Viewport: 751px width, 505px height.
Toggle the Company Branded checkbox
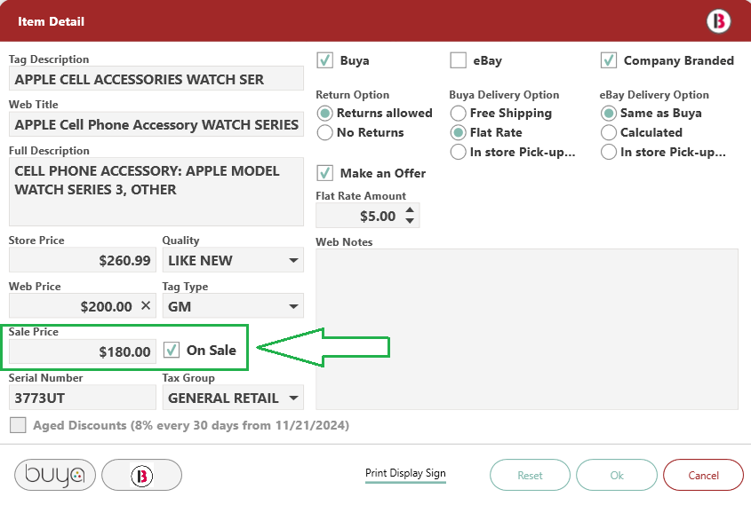609,60
